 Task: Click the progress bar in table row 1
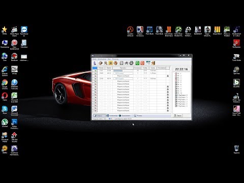click(x=123, y=71)
